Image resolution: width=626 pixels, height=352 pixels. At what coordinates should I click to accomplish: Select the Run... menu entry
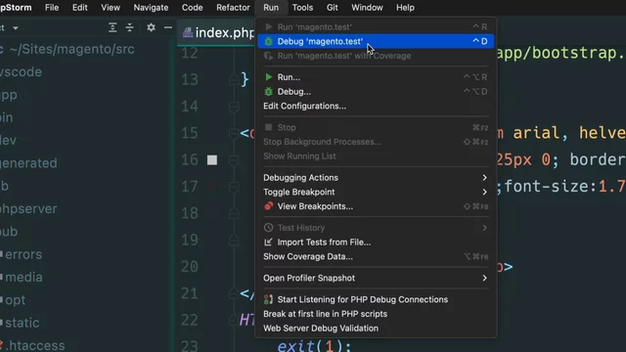376,77
